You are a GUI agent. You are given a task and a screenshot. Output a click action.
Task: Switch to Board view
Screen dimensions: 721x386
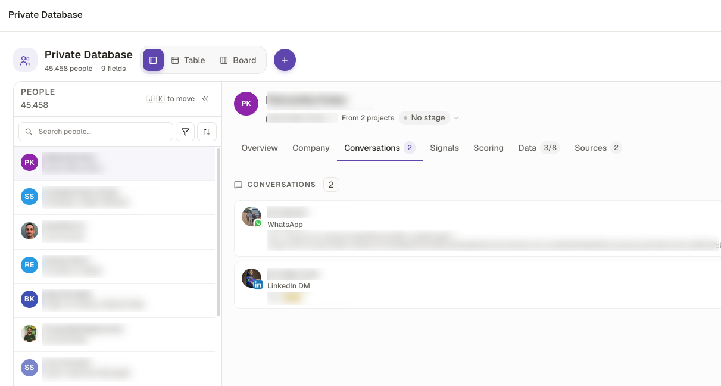pyautogui.click(x=238, y=60)
